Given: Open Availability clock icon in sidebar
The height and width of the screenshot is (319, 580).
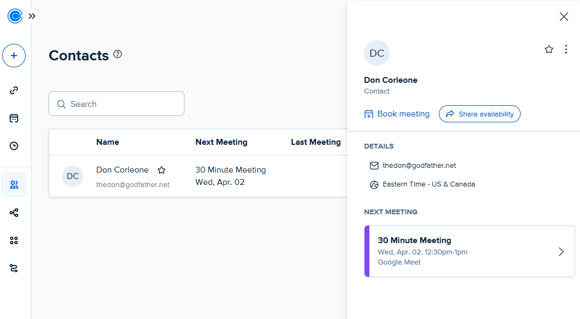Looking at the screenshot, I should 14,146.
